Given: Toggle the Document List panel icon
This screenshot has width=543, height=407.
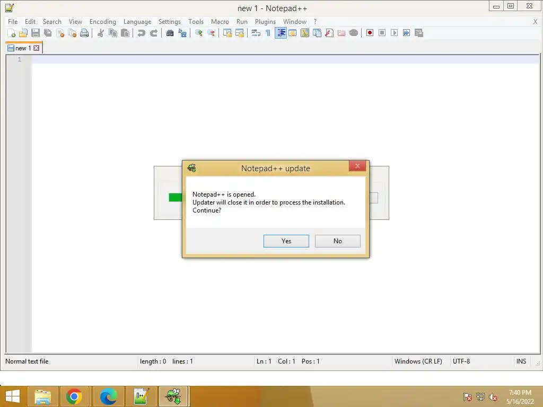Looking at the screenshot, I should click(x=317, y=33).
